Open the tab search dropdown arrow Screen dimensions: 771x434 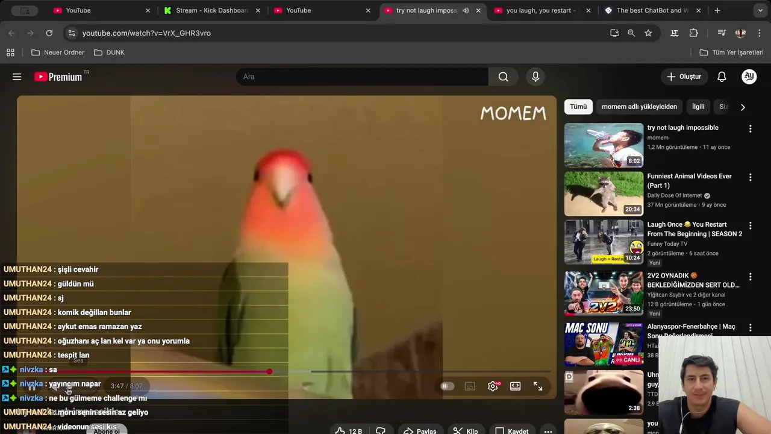[x=760, y=10]
